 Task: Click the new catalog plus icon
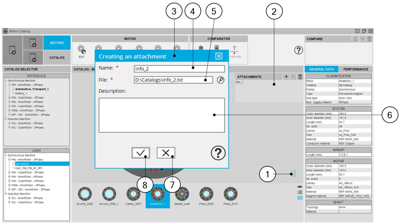(x=33, y=43)
